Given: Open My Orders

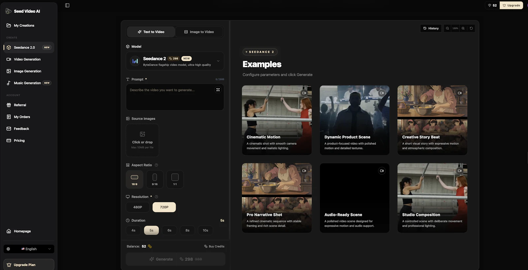Looking at the screenshot, I should pos(29,117).
